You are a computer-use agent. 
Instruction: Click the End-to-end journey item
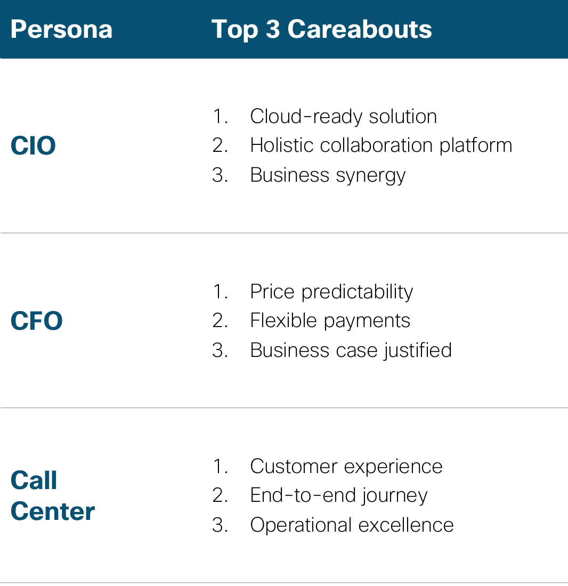click(338, 495)
